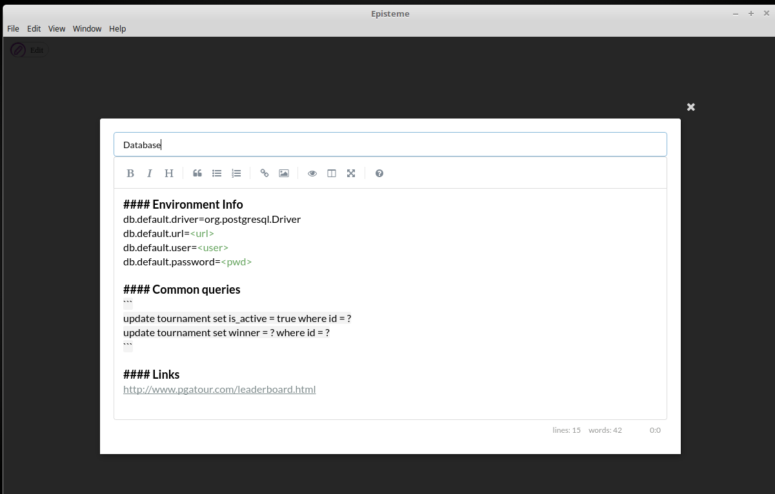Toggle fullscreen editor mode
The width and height of the screenshot is (775, 494).
click(351, 173)
